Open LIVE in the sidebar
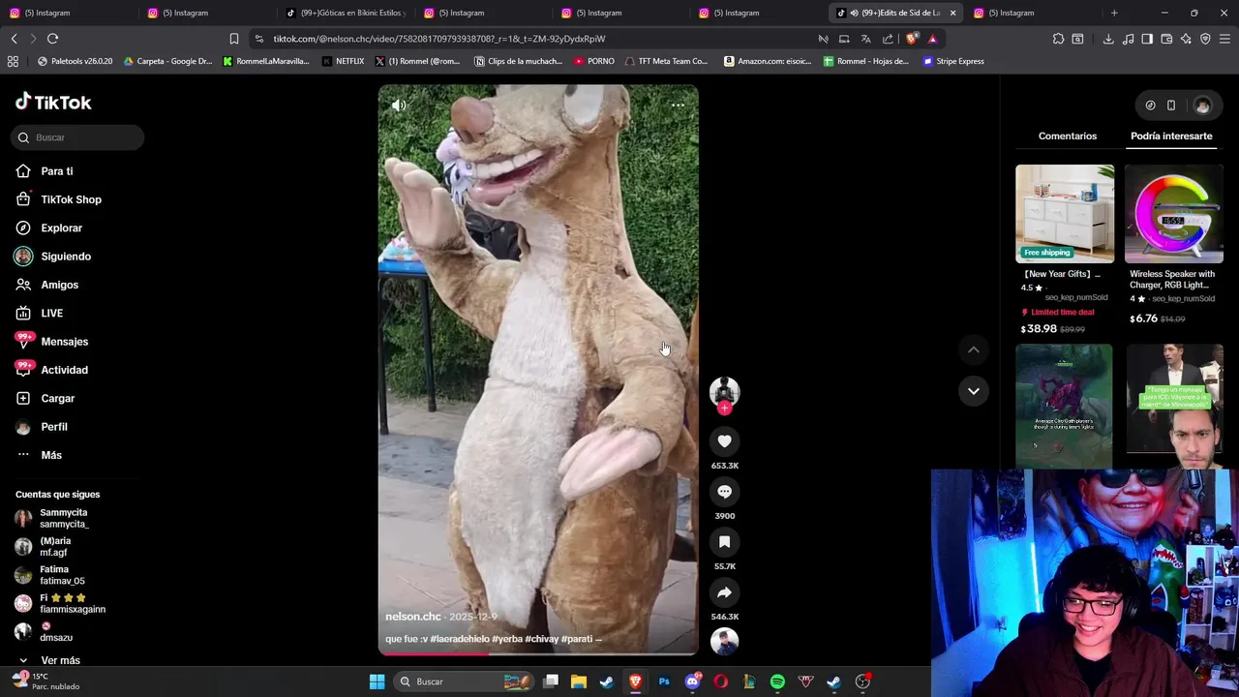Screen dimensions: 1239x697 [x=51, y=313]
